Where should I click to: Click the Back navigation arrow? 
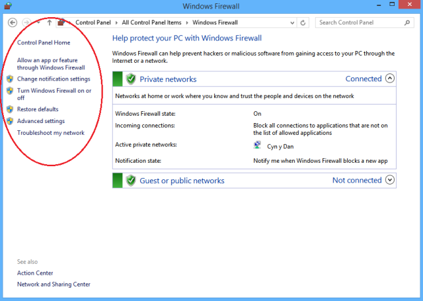13,22
